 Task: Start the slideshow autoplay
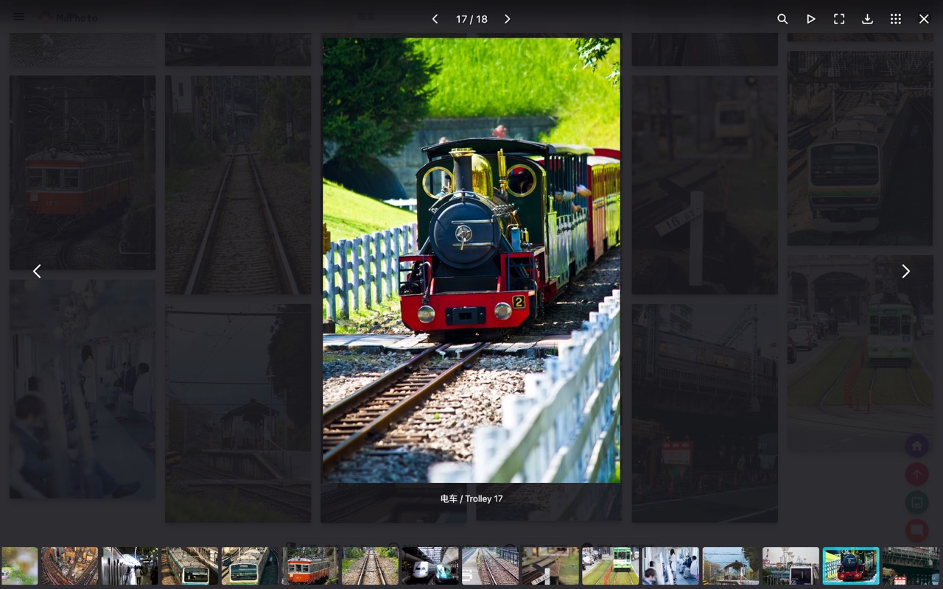pos(810,19)
